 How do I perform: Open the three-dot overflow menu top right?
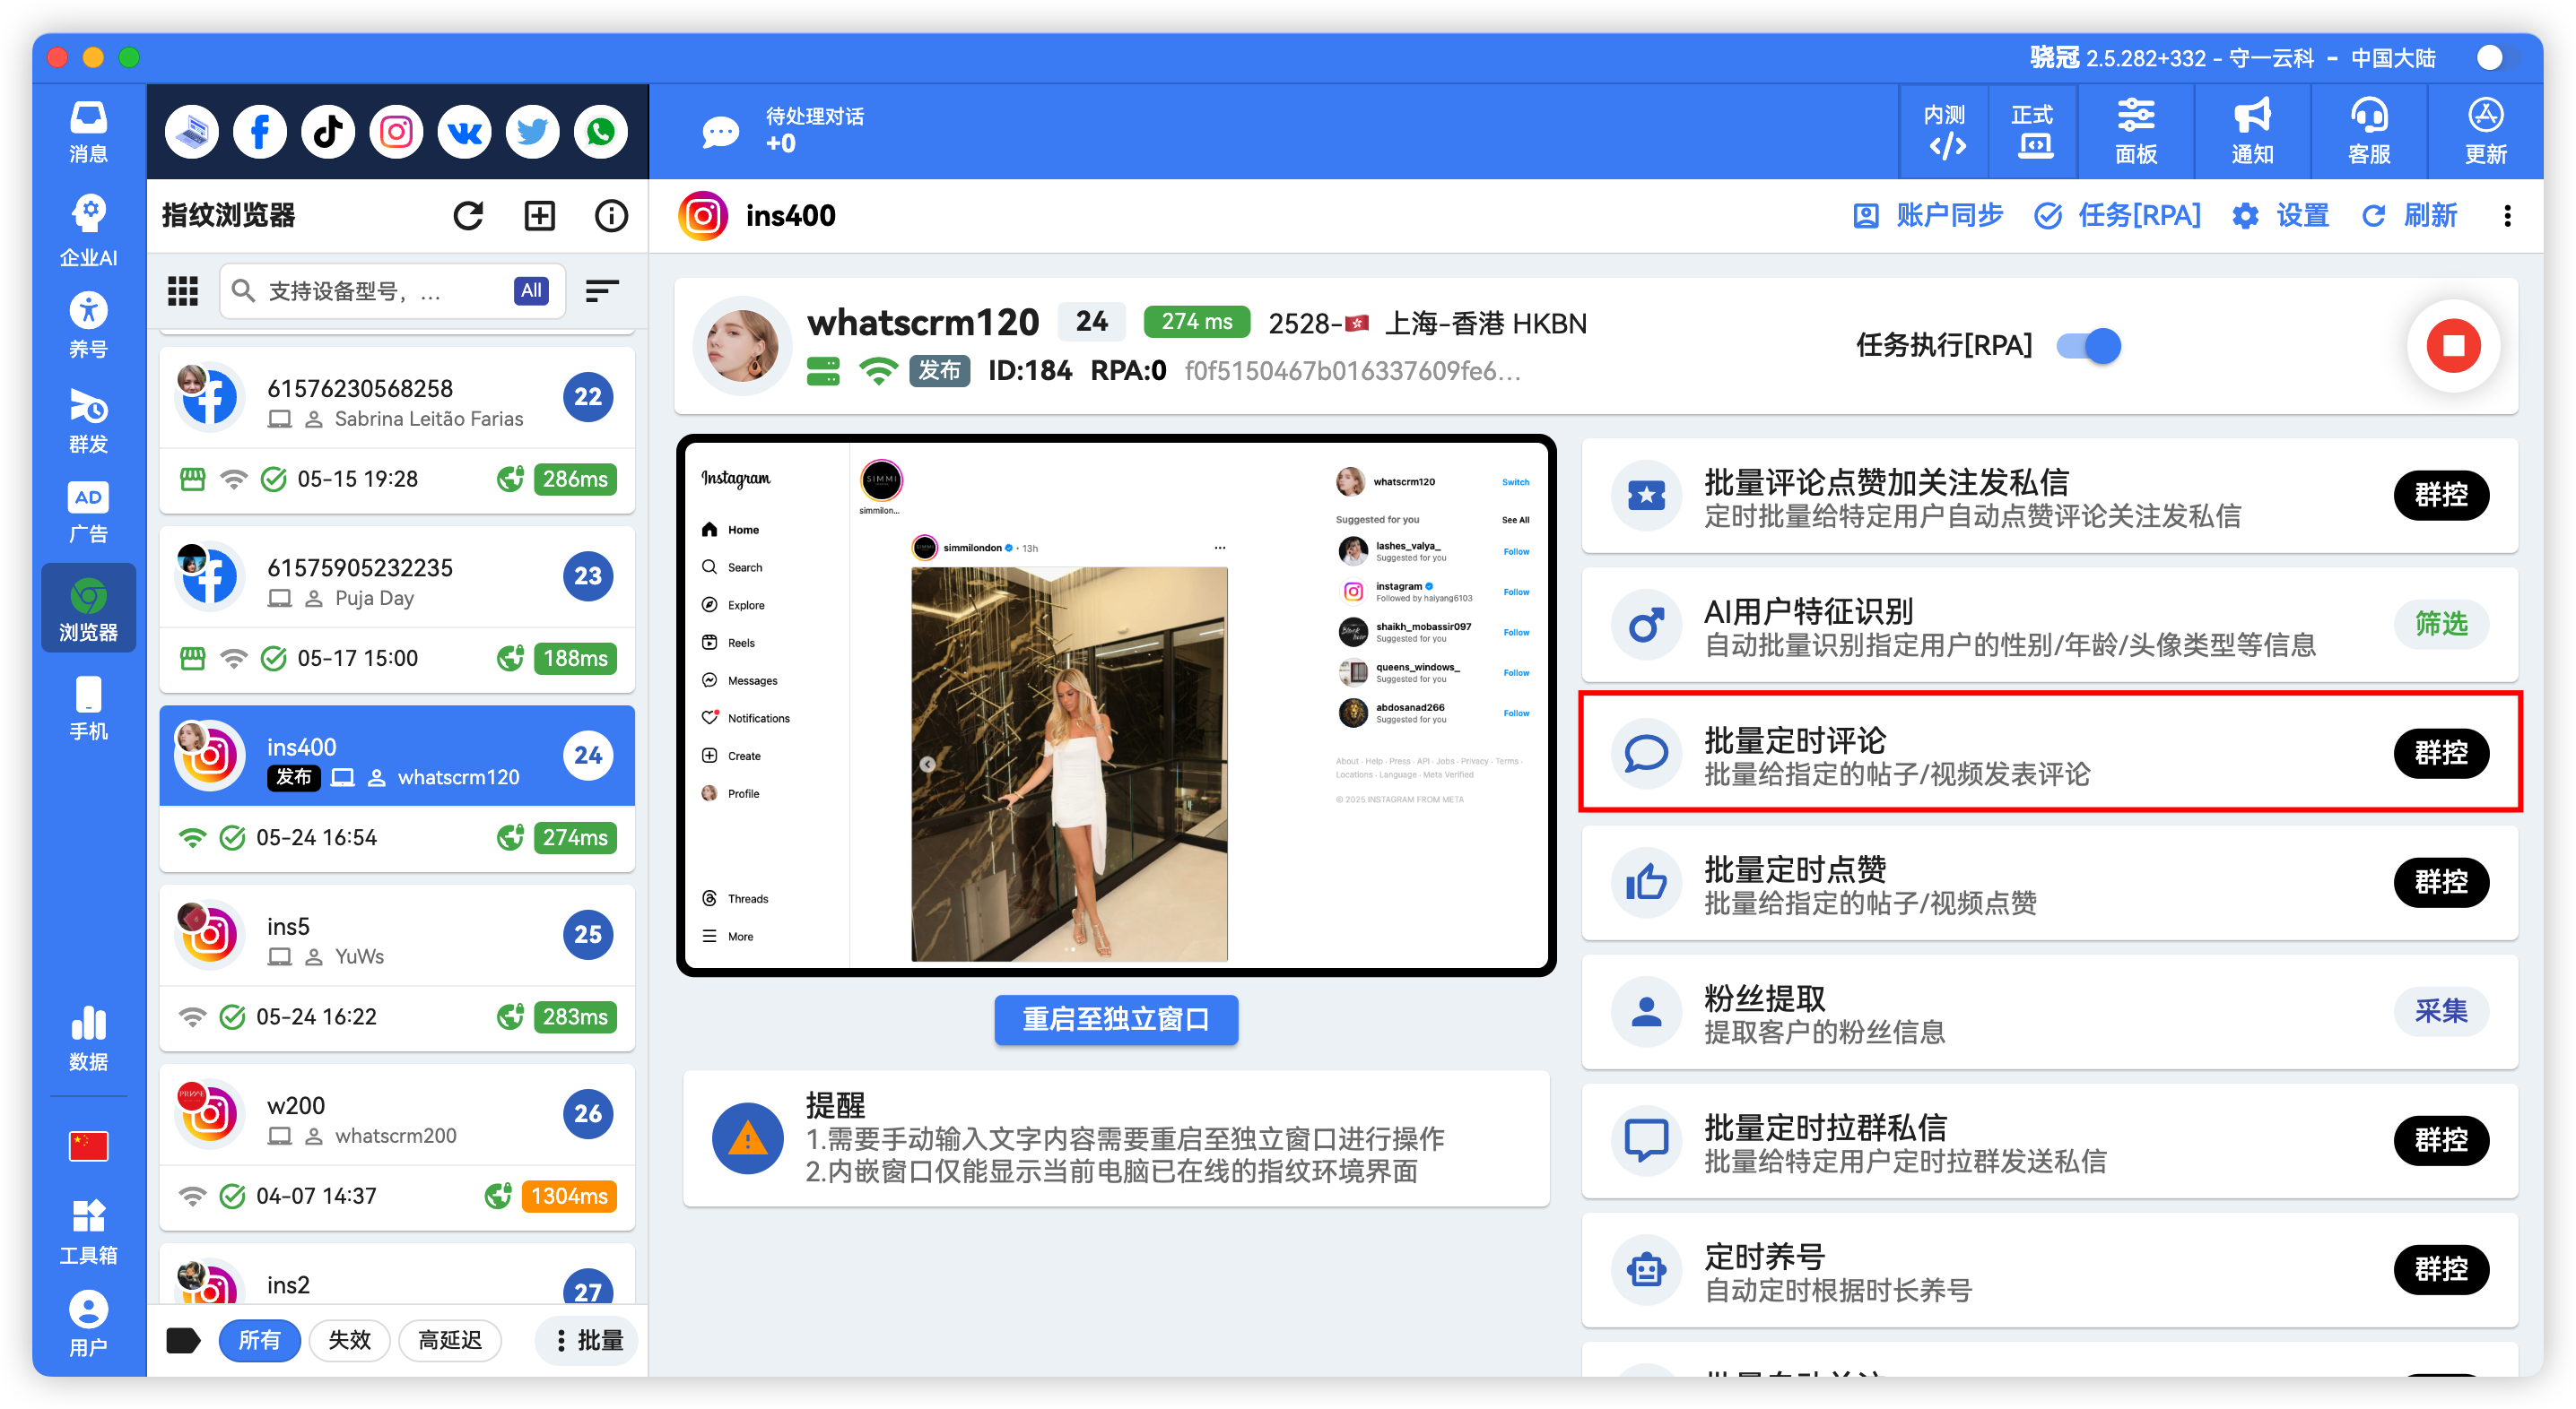(2508, 215)
